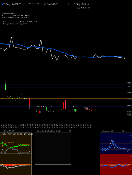
Task: Open the ADX indicator line chart thumbnail
Action: [x=16, y=143]
